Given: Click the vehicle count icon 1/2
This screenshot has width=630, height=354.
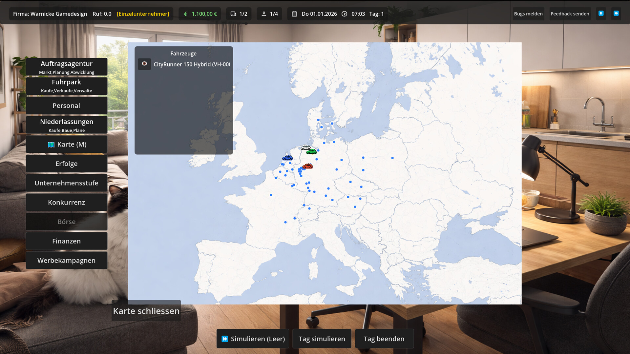Looking at the screenshot, I should tap(233, 14).
